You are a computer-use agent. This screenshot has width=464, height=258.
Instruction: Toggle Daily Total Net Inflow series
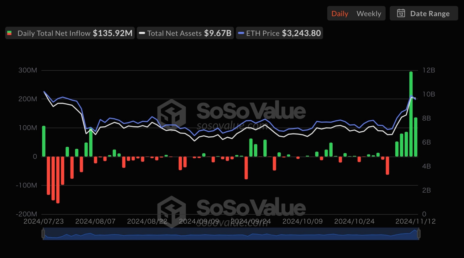click(x=70, y=33)
